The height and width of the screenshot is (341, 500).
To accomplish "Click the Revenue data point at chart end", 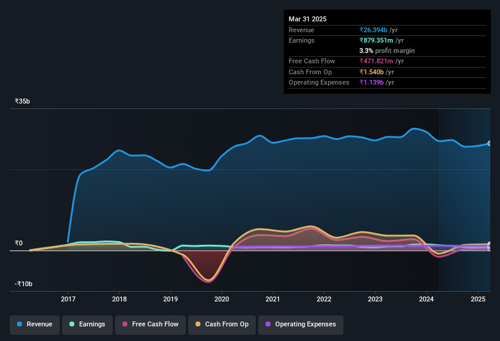I will click(490, 144).
